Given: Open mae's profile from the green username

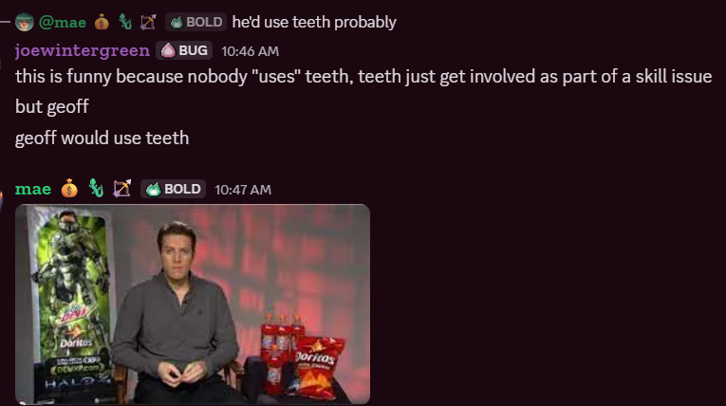Looking at the screenshot, I should pyautogui.click(x=33, y=189).
